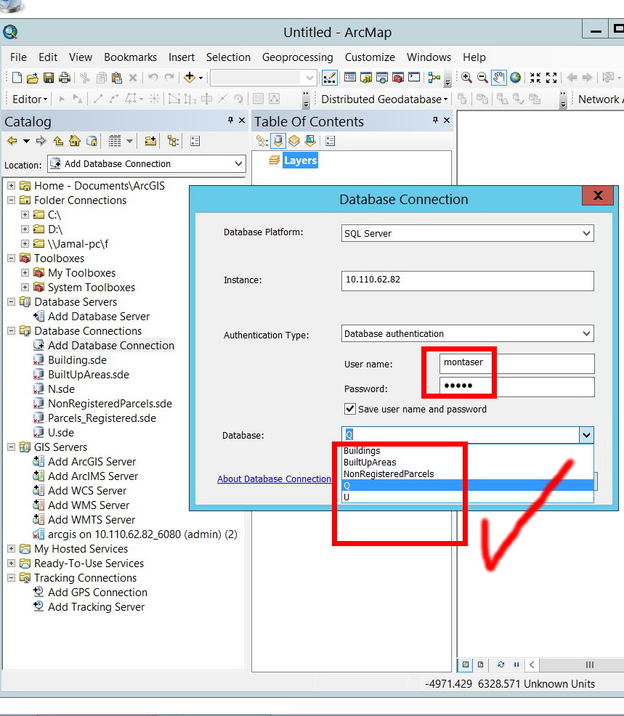Switch to Data View at map bottom
Screen dimensions: 624x716
[466, 664]
